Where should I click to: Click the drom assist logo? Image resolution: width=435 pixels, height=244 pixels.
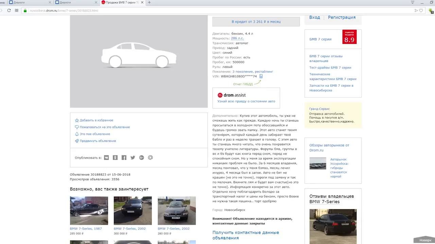tap(231, 95)
